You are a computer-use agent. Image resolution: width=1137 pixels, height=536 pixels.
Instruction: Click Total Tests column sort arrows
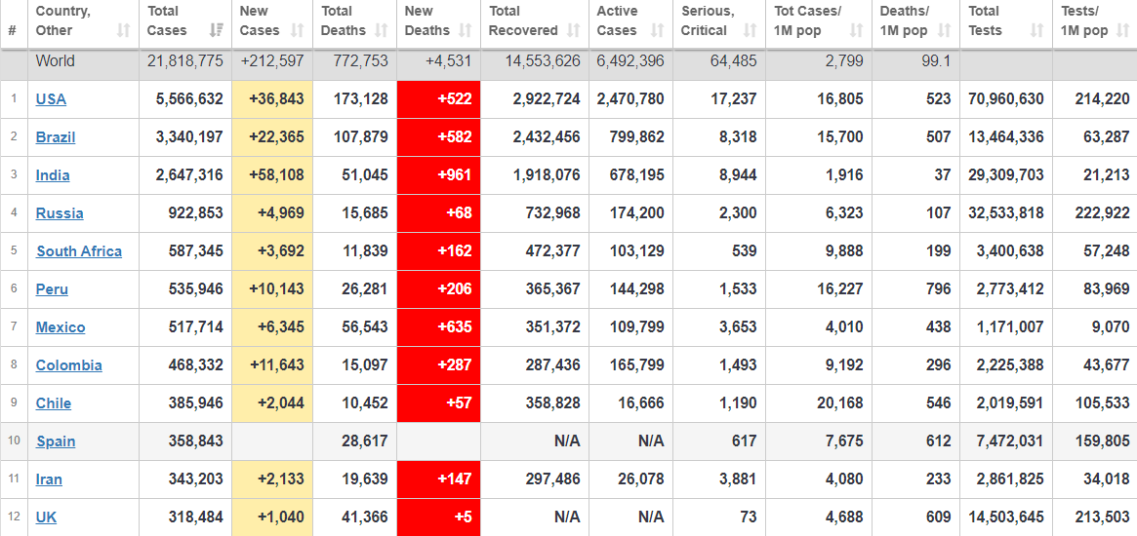point(1037,30)
